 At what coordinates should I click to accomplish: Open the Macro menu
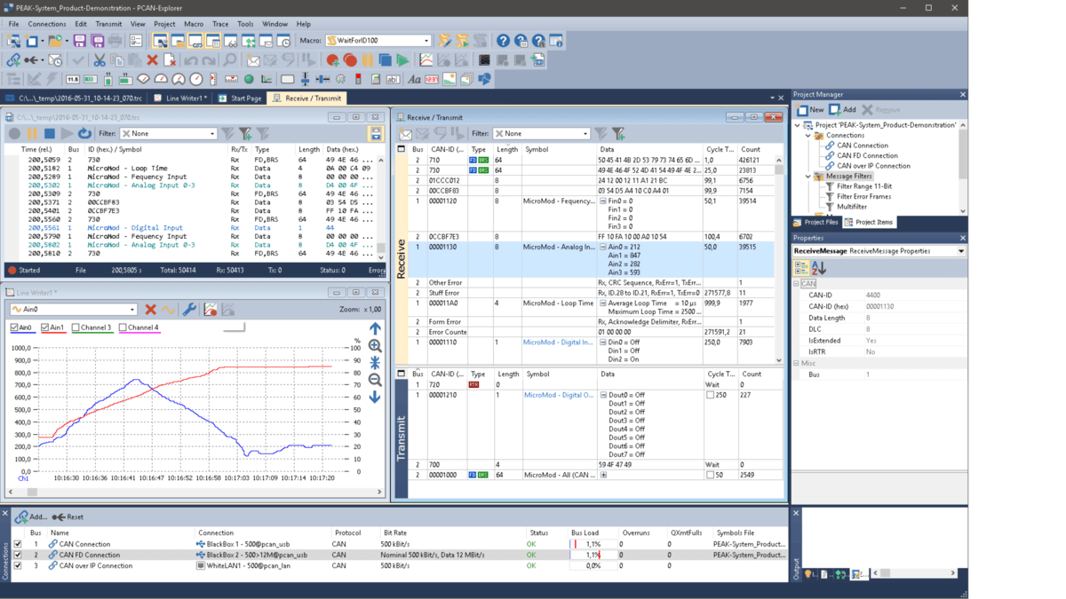point(194,24)
